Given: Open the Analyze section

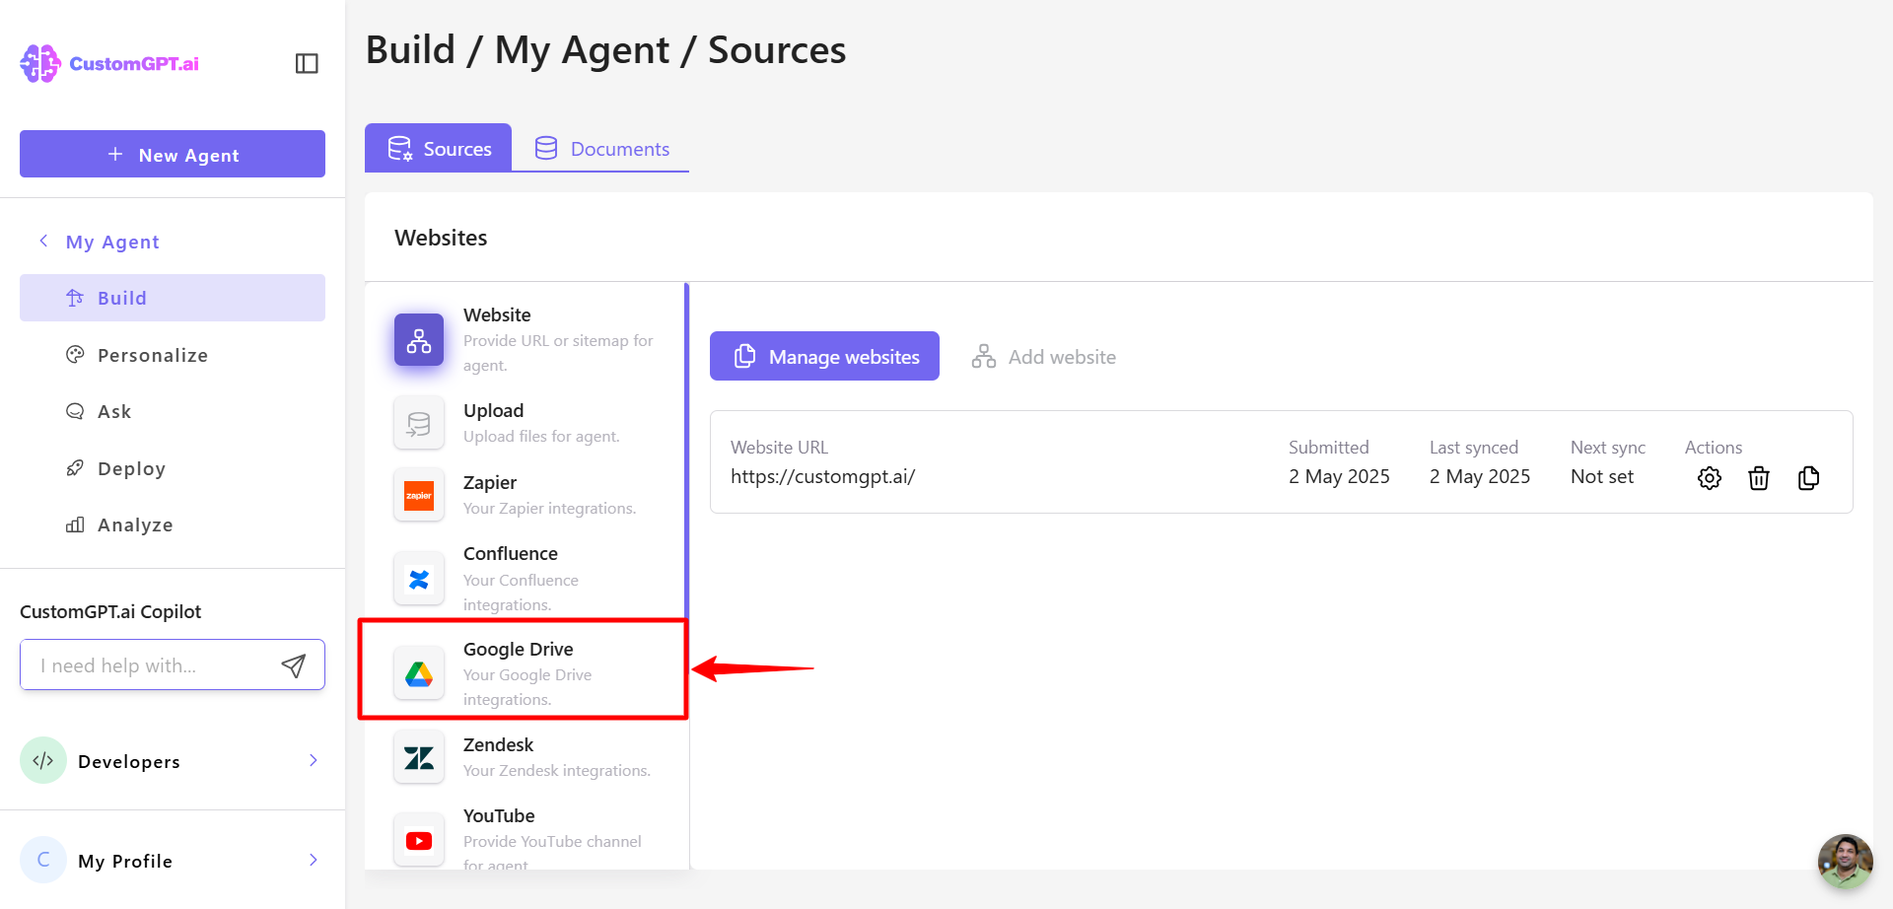Looking at the screenshot, I should (173, 524).
